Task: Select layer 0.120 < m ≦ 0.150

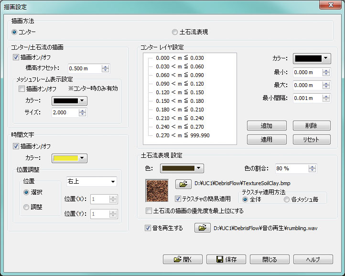Action: pos(180,92)
